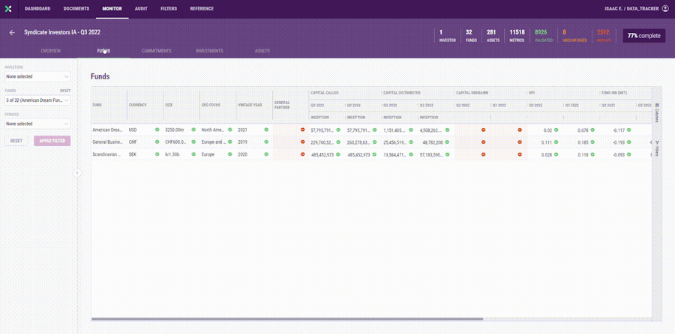Click the green check beside DPI value 0.185
This screenshot has height=334, width=675.
pyautogui.click(x=592, y=142)
